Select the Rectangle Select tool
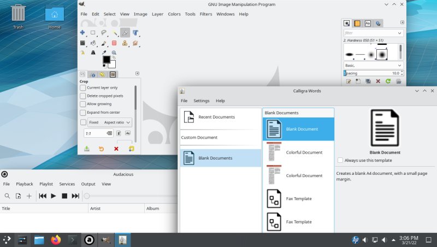Viewport: 437px width, 247px height. click(x=93, y=33)
